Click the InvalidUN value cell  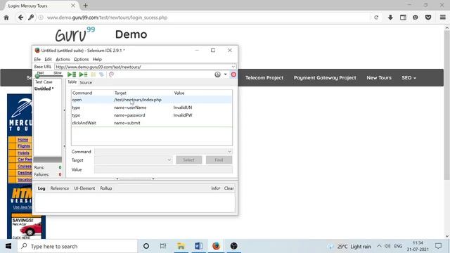pyautogui.click(x=183, y=108)
